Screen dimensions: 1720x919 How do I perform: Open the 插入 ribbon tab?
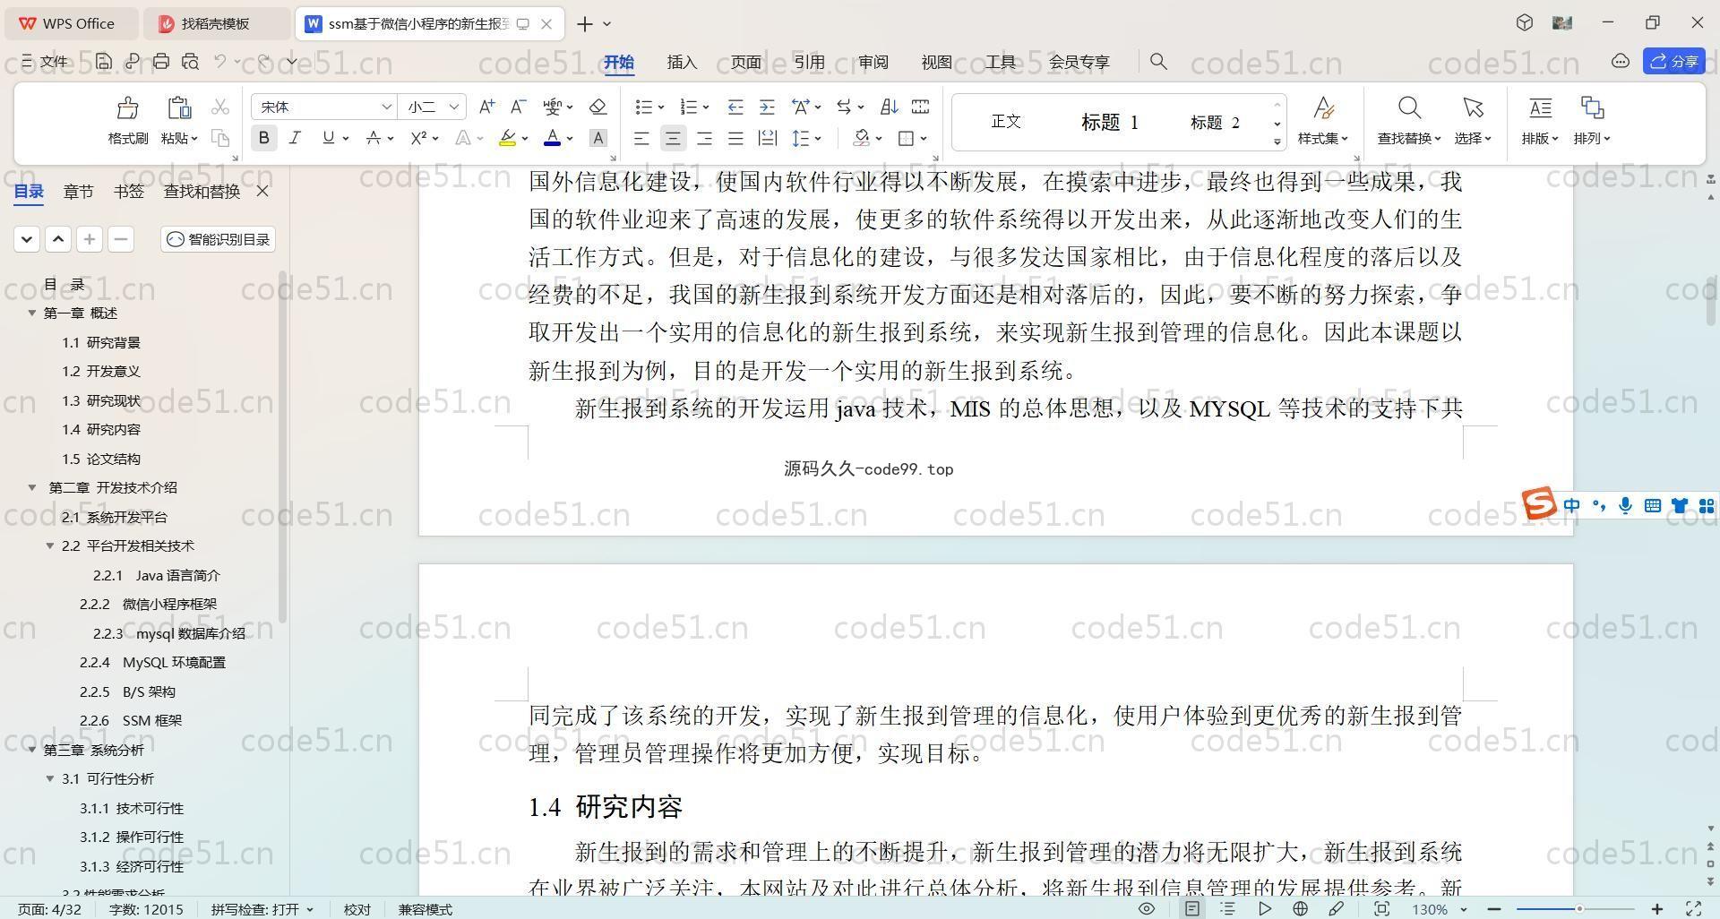click(x=682, y=62)
